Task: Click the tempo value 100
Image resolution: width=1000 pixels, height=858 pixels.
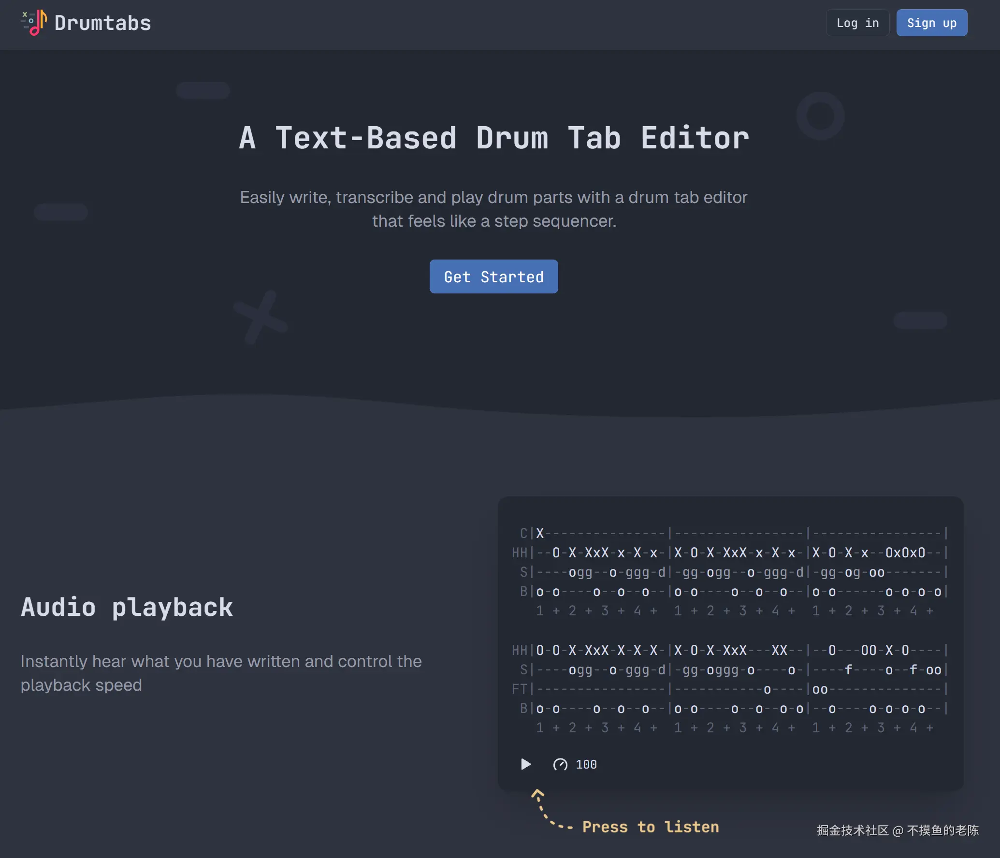Action: coord(586,764)
